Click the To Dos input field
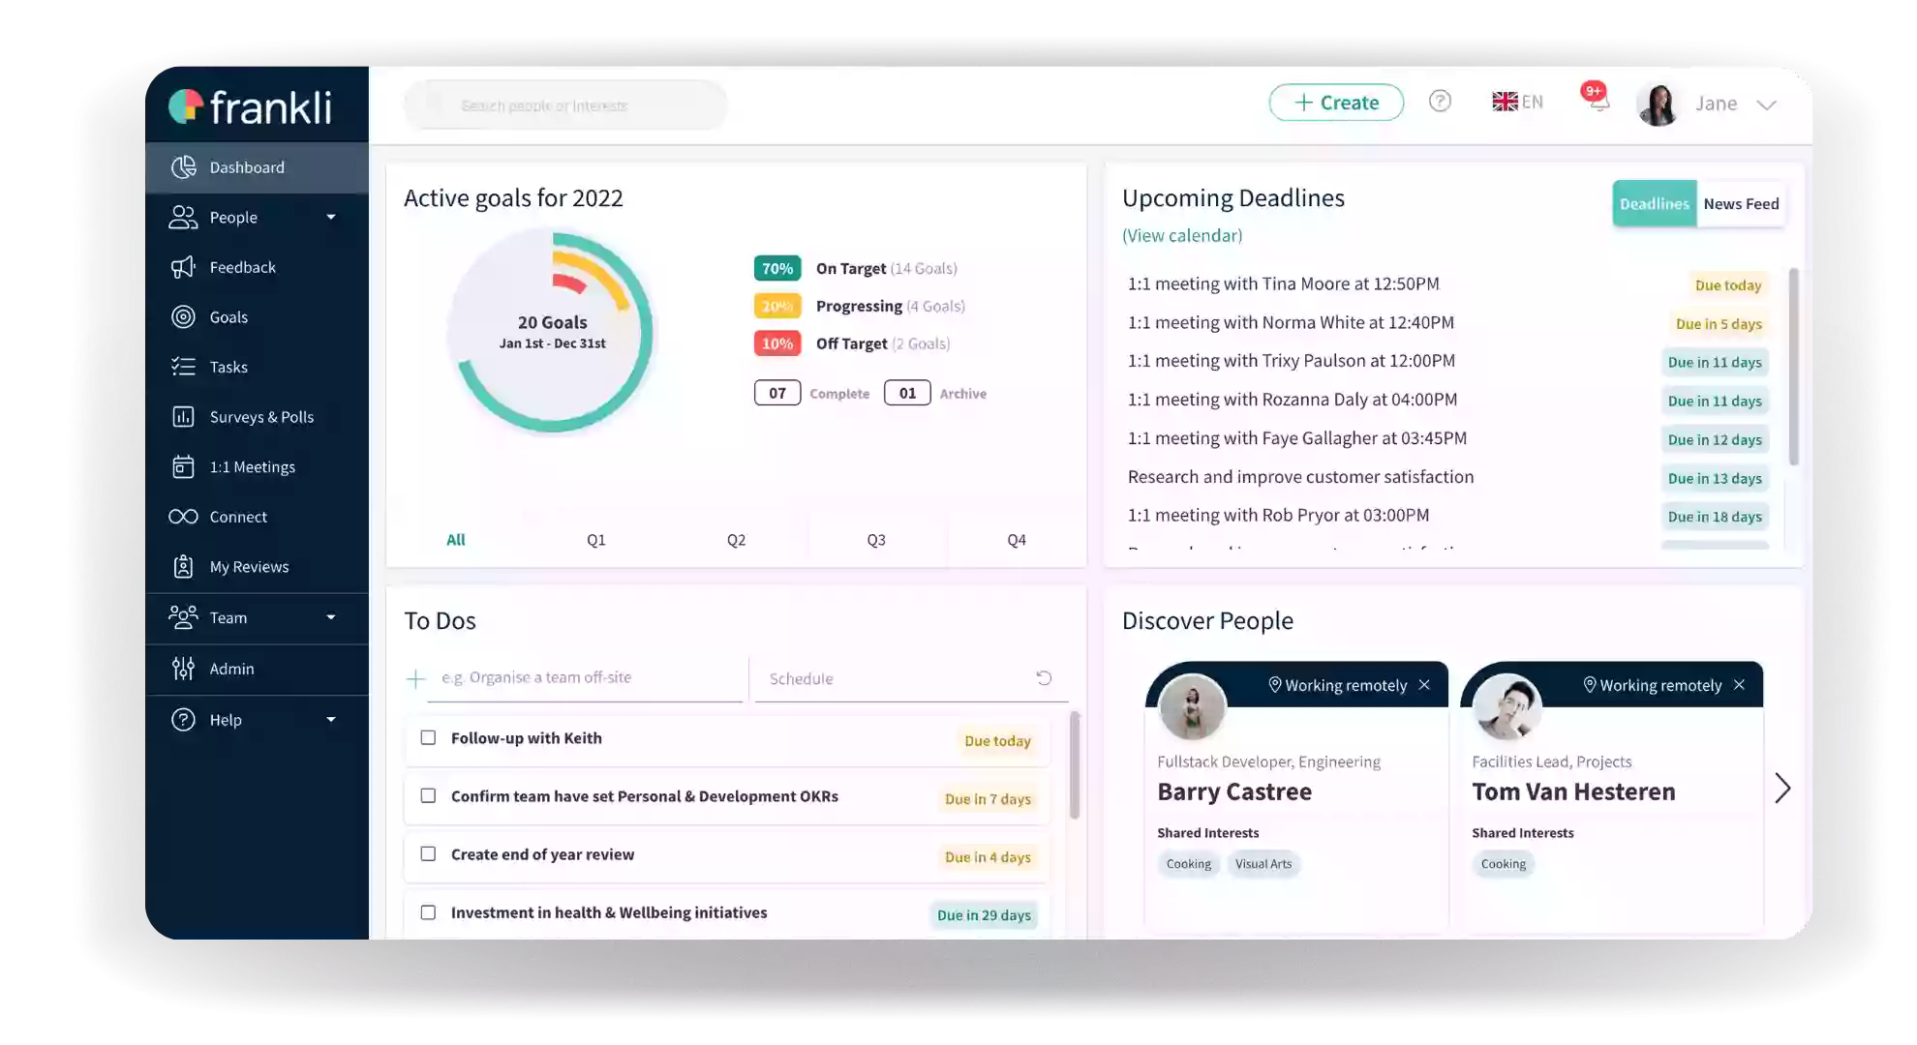 point(585,677)
